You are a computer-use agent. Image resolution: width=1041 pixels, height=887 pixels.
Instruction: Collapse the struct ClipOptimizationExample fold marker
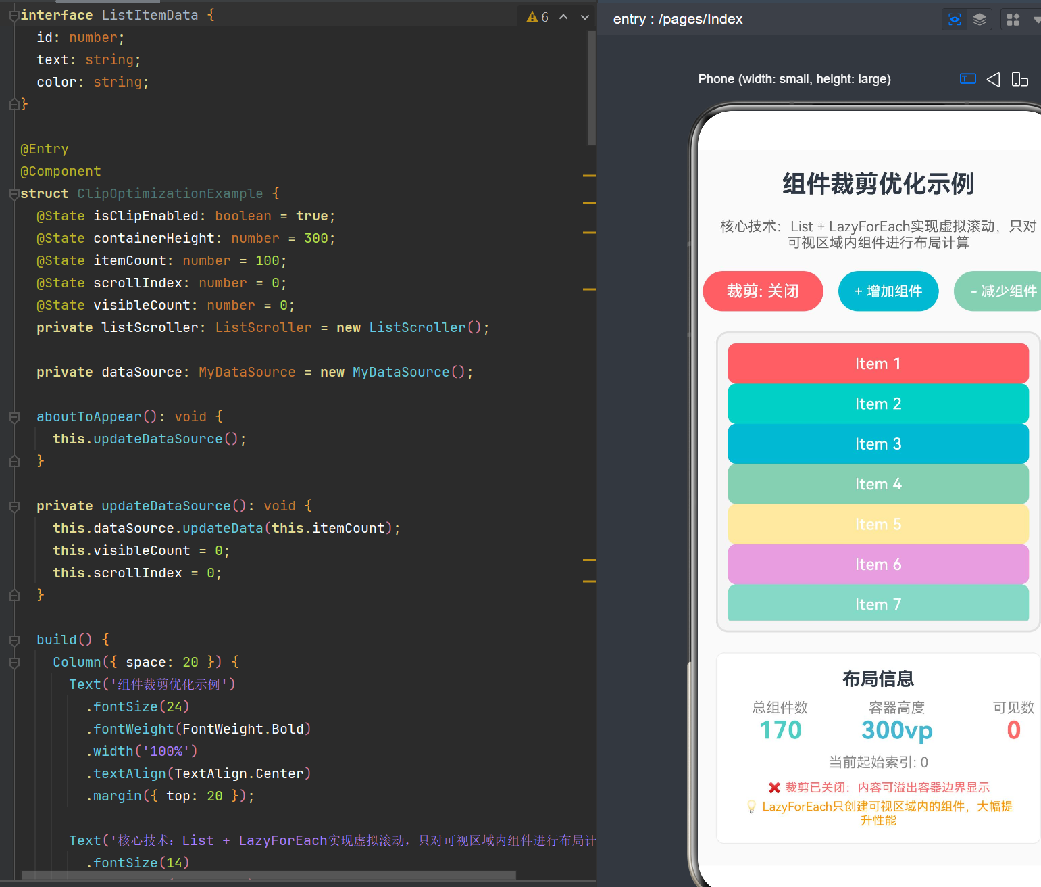pyautogui.click(x=14, y=194)
